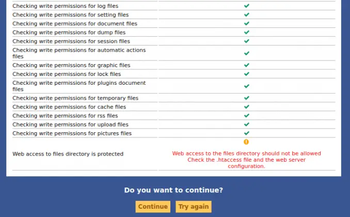Click green checkmark for automatic actions files
350x217 pixels.
[247, 53]
